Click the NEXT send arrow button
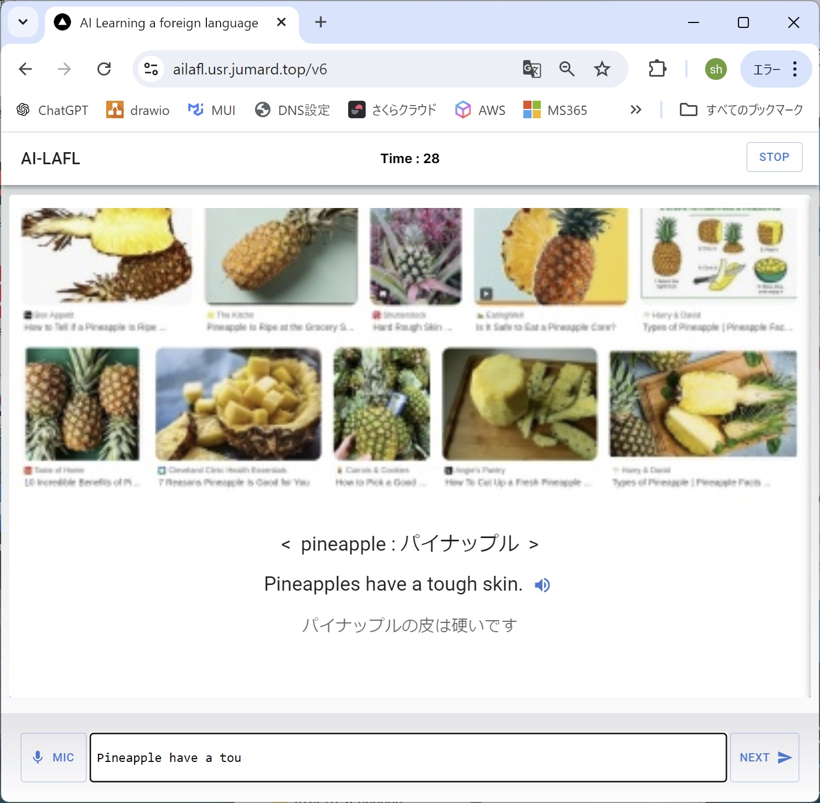This screenshot has height=803, width=820. 765,758
